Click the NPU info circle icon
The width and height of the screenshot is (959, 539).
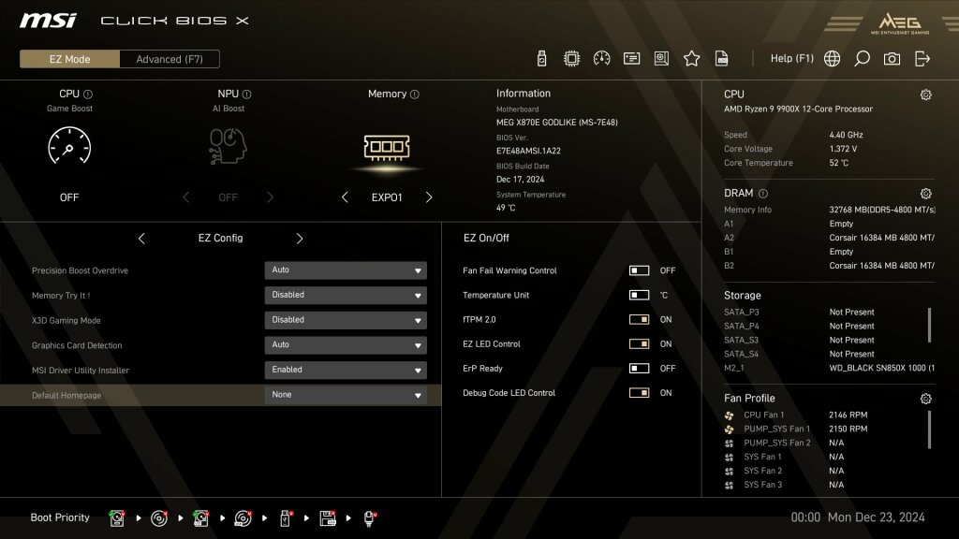point(246,95)
